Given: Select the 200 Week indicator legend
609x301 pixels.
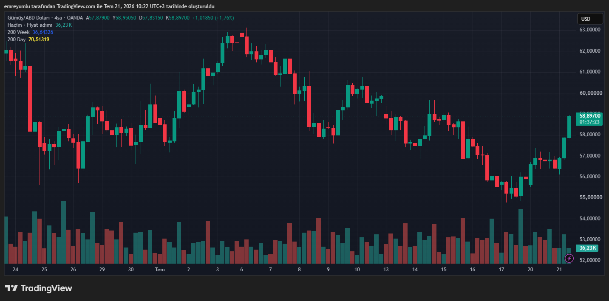Looking at the screenshot, I should [19, 32].
